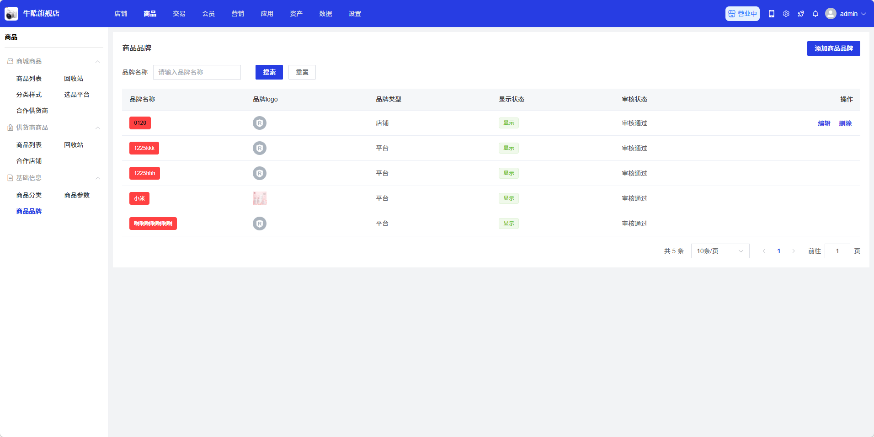The width and height of the screenshot is (874, 437).
Task: Click the 啊啊啊啊啊啊啊 brand placeholder logo
Action: 260,224
